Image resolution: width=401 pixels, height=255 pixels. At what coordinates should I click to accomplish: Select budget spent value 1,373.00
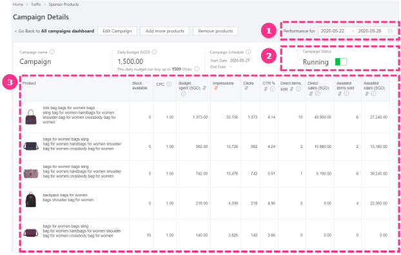pyautogui.click(x=200, y=117)
